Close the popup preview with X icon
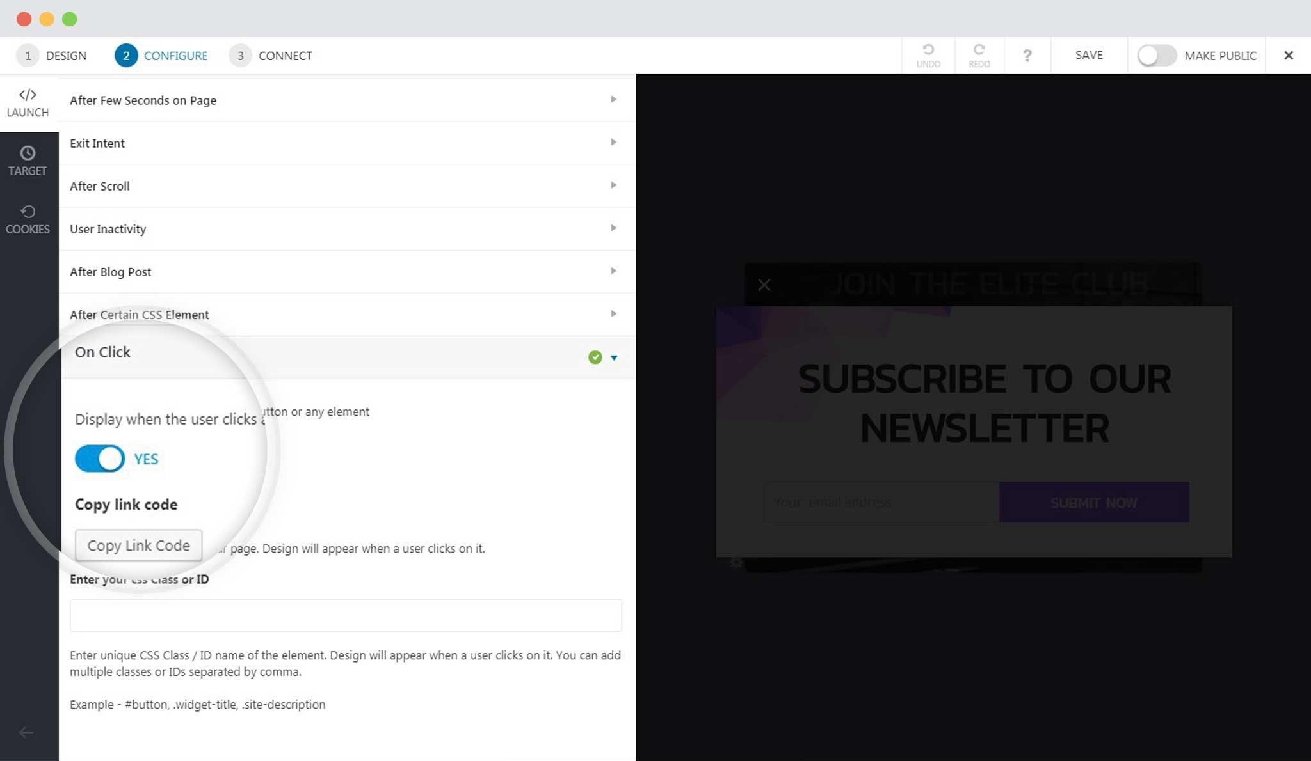The image size is (1311, 761). pyautogui.click(x=764, y=285)
